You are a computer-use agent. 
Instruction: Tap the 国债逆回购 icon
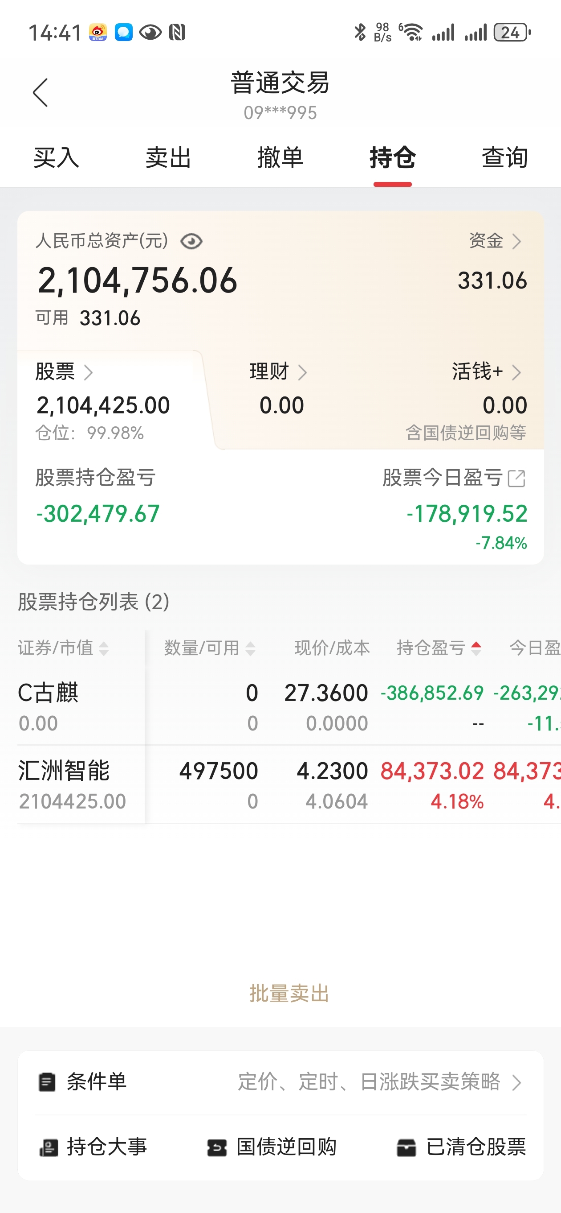(x=217, y=1147)
